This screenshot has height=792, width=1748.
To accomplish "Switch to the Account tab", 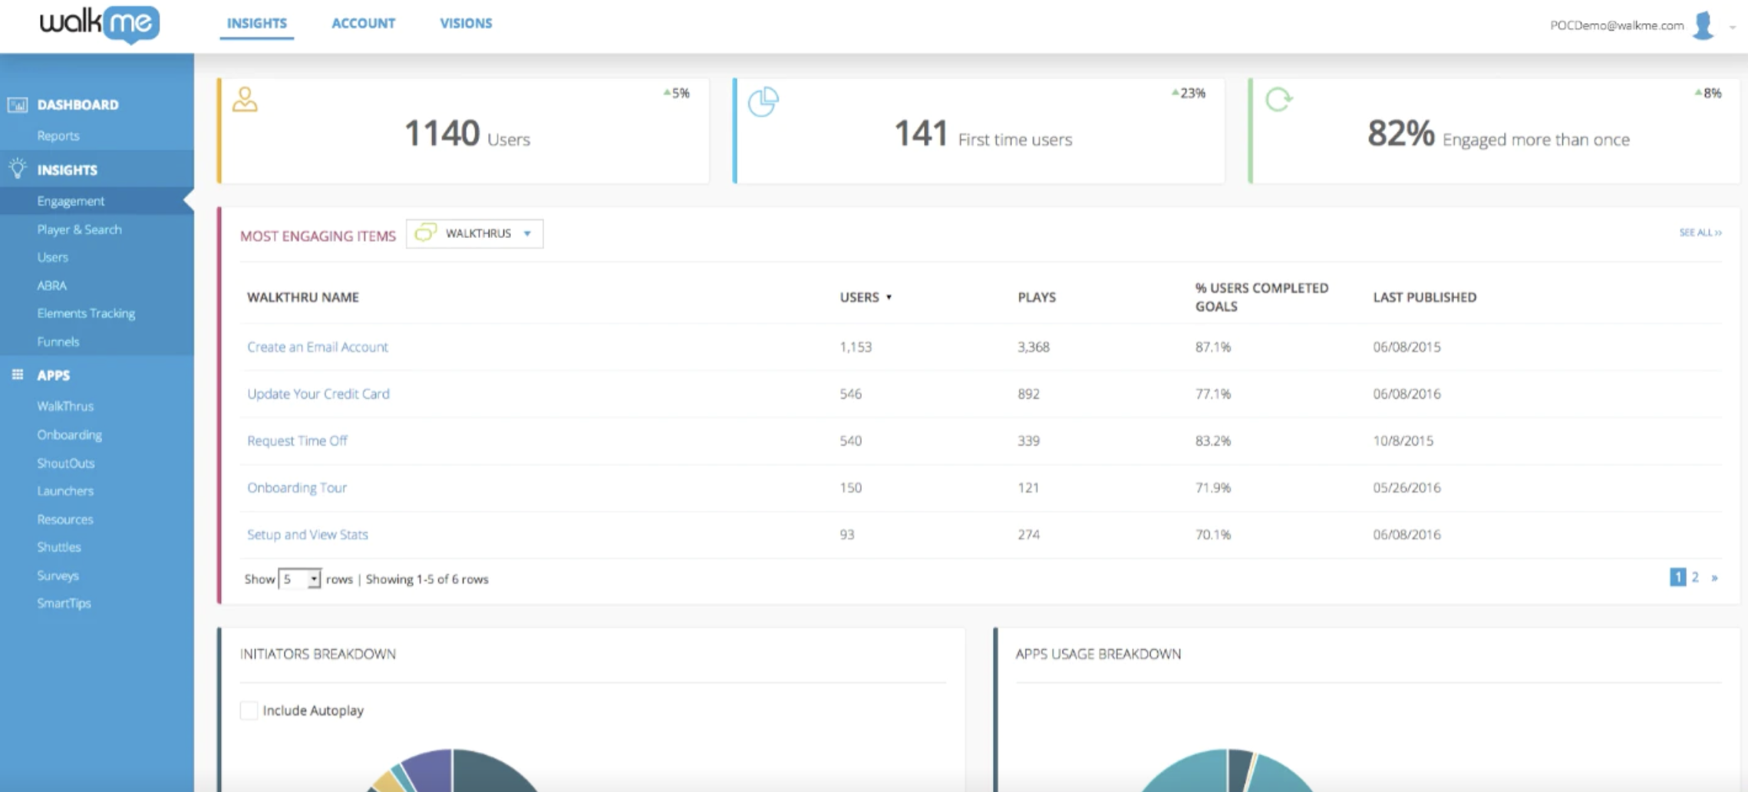I will pos(363,23).
